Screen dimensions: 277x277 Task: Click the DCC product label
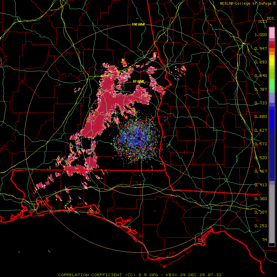270,18
